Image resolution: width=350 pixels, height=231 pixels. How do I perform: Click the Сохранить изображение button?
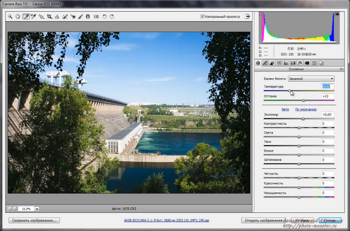34,220
